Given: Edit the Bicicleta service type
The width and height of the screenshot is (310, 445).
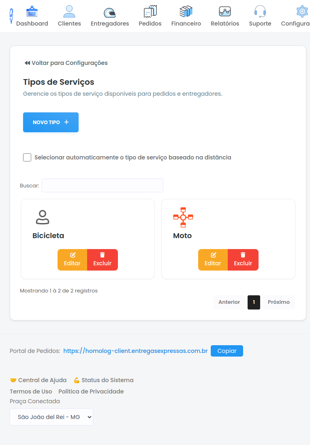Looking at the screenshot, I should [x=72, y=260].
